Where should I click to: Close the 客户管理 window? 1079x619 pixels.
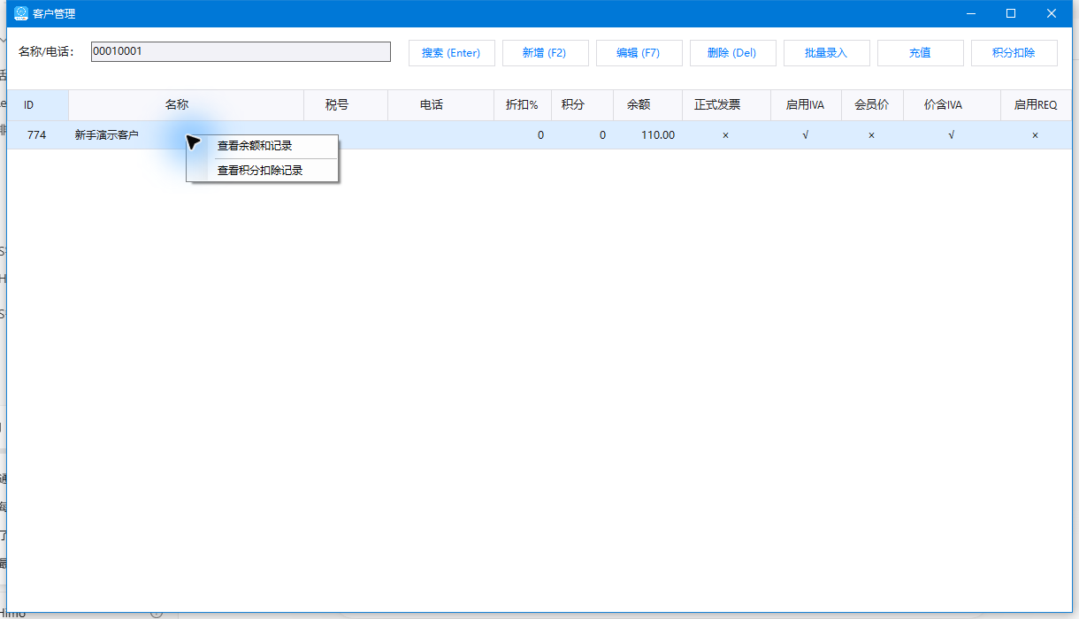point(1052,13)
